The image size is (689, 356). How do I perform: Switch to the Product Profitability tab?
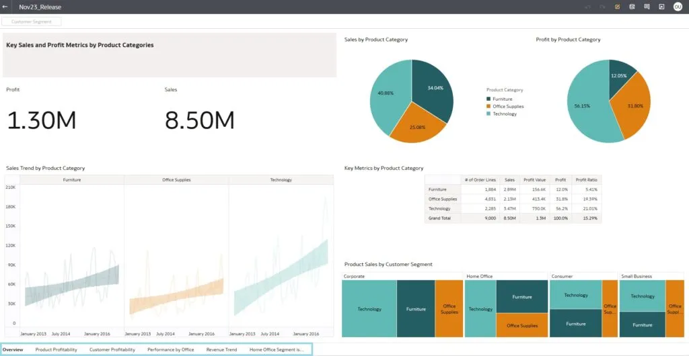[56, 349]
